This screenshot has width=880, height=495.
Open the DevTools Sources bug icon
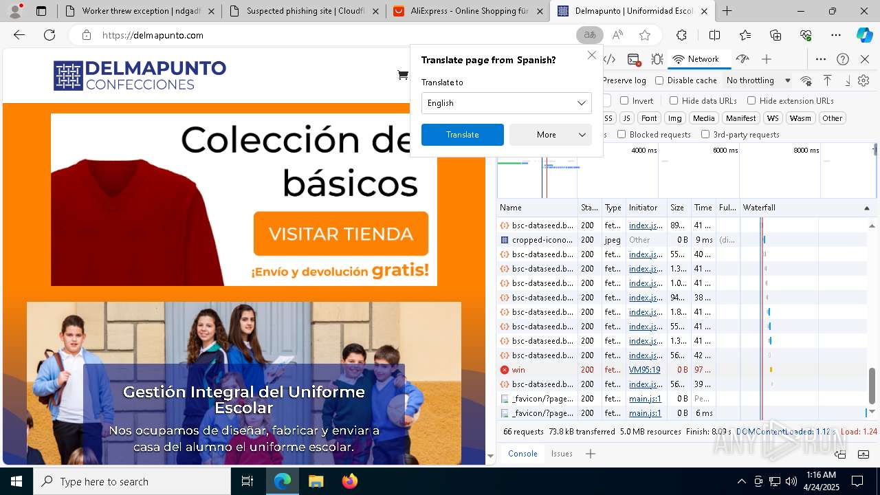[657, 59]
